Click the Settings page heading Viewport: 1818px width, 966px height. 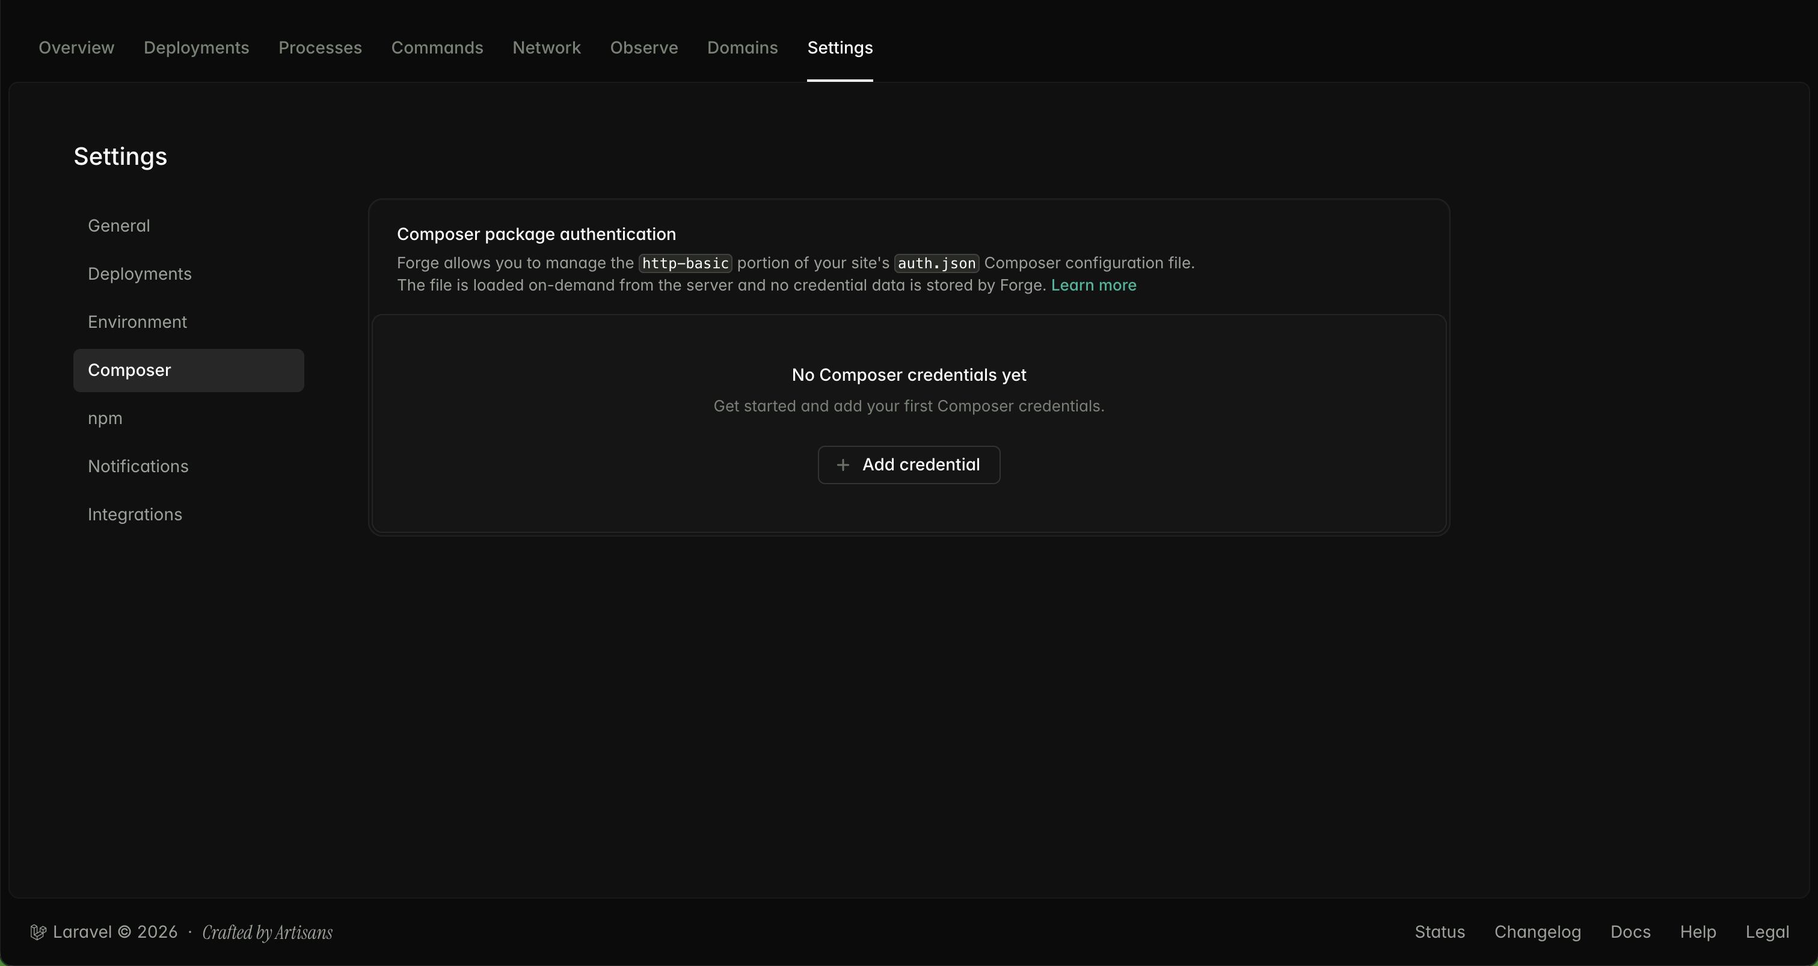pos(120,156)
